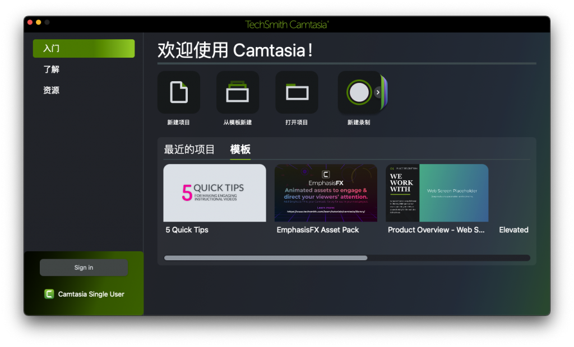Click the 新建项目 label text

click(x=179, y=122)
